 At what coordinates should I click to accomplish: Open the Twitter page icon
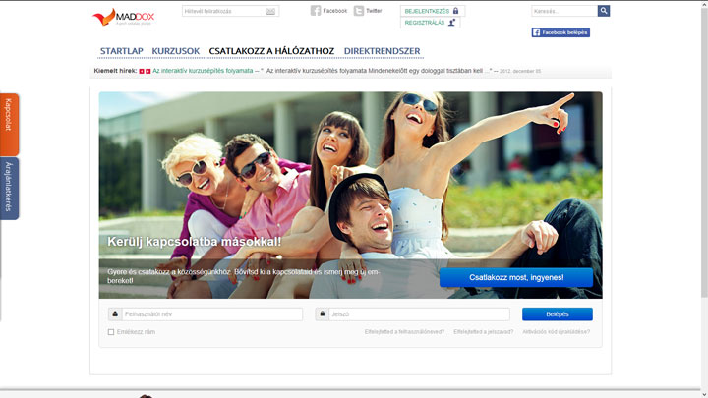click(359, 11)
